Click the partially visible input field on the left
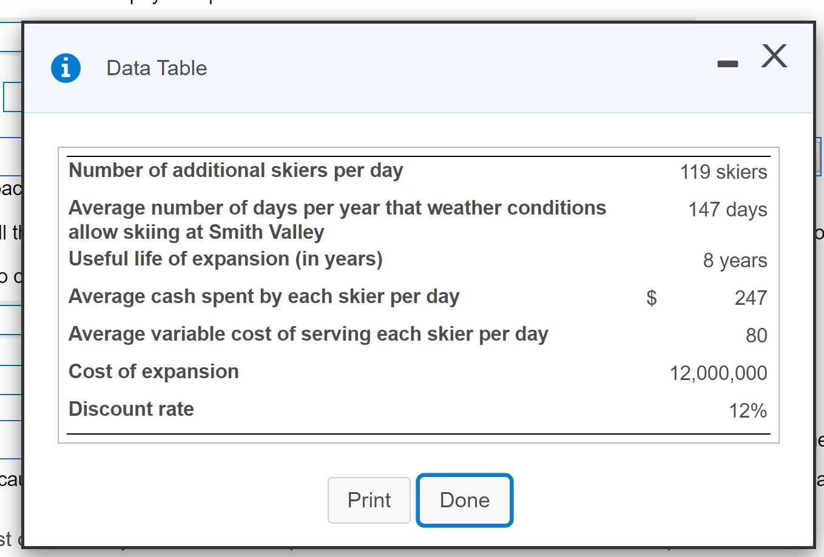 click(11, 96)
